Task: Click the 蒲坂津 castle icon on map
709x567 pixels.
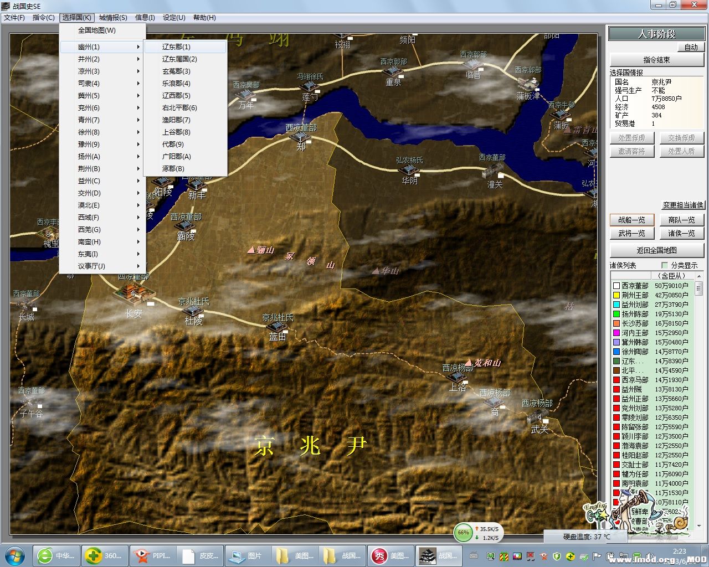Action: 528,84
